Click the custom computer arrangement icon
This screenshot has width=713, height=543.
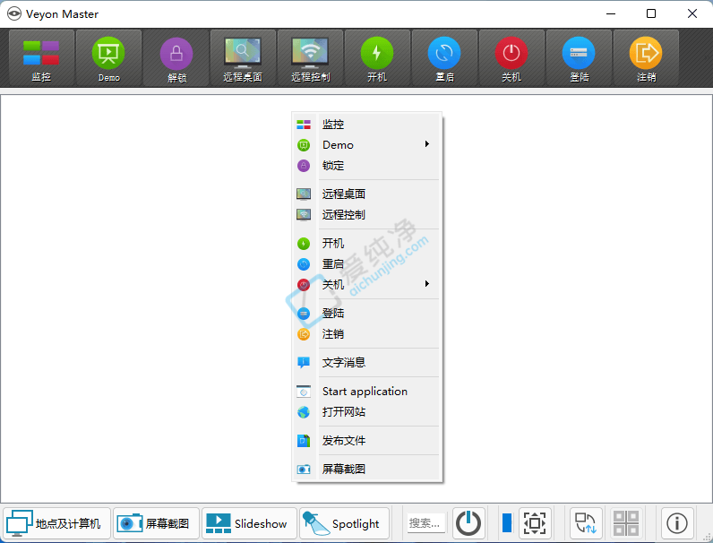(586, 523)
